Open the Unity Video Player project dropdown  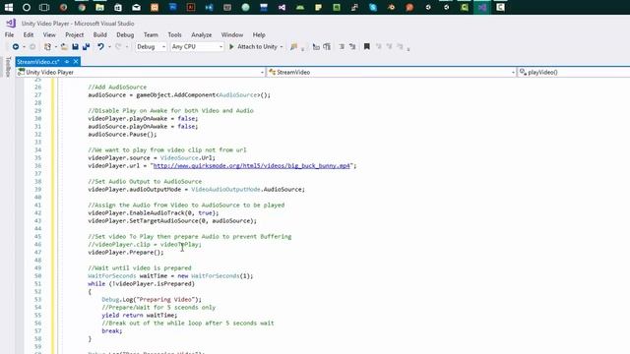tap(141, 72)
